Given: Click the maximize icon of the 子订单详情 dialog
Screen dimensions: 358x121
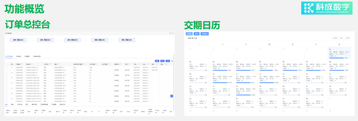Looking at the screenshot, I should [170, 33].
